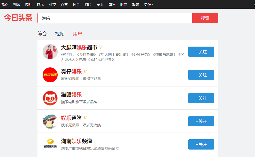255x157 pixels.
Task: Open the 旅游 channel
Action: [136, 4]
